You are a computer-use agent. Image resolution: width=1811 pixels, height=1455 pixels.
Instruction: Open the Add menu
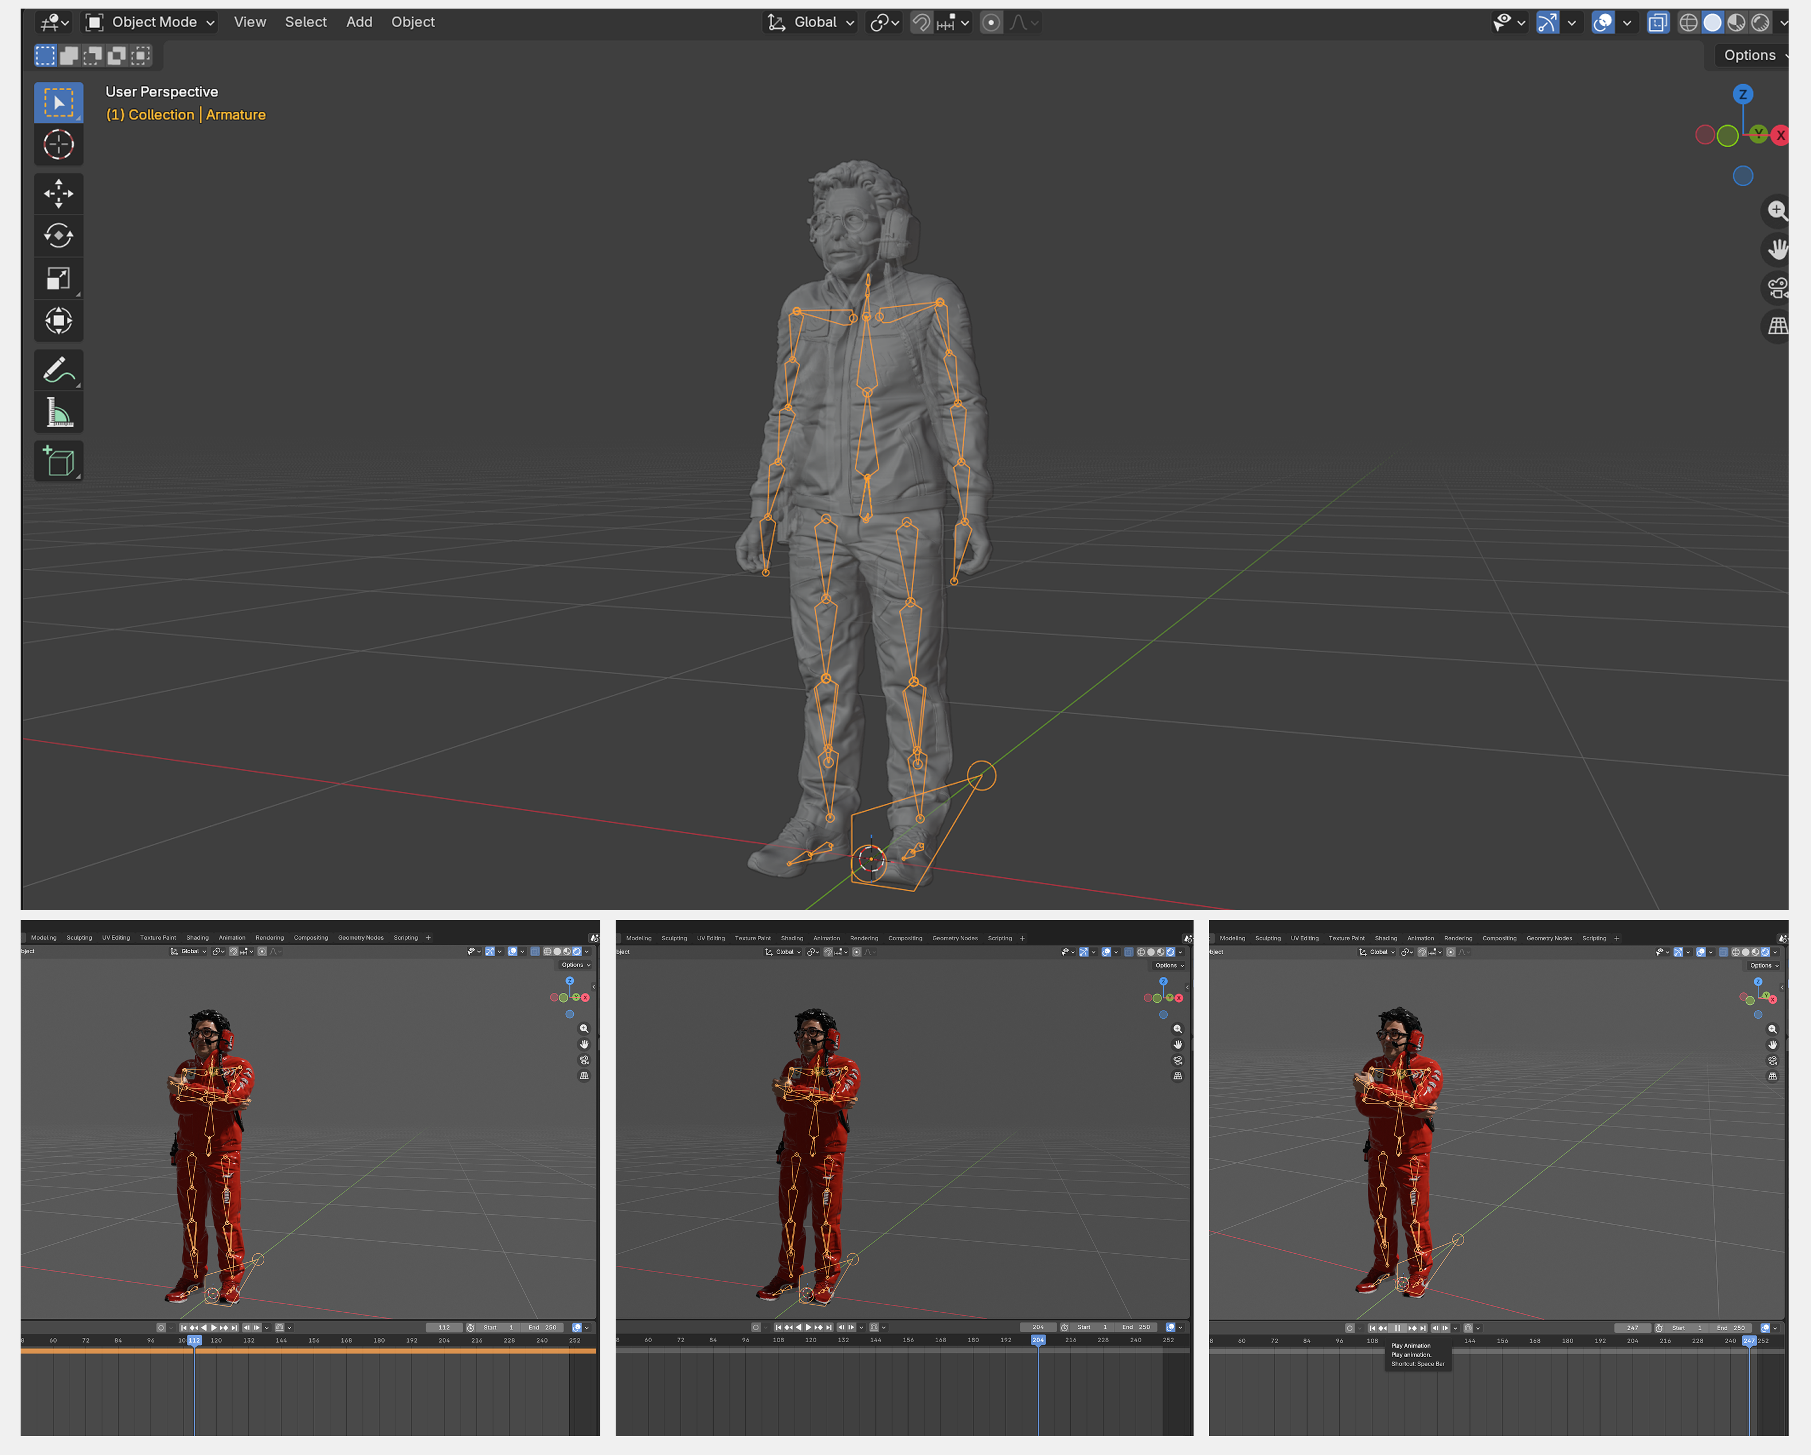click(x=359, y=22)
